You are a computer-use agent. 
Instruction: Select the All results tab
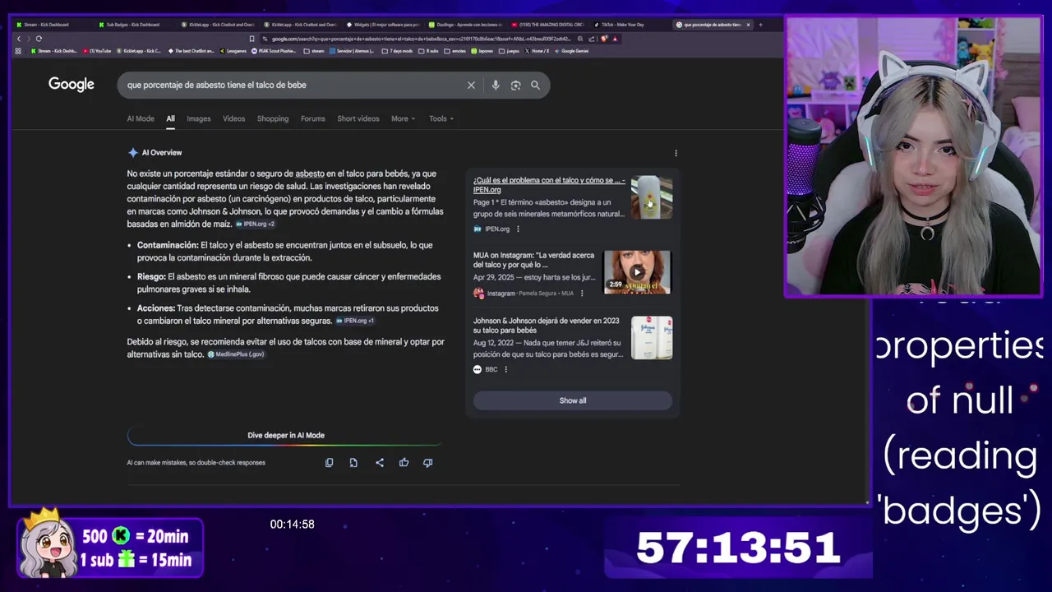pyautogui.click(x=170, y=118)
